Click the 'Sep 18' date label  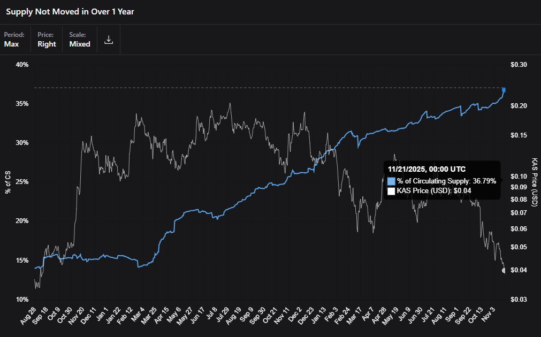(x=41, y=315)
